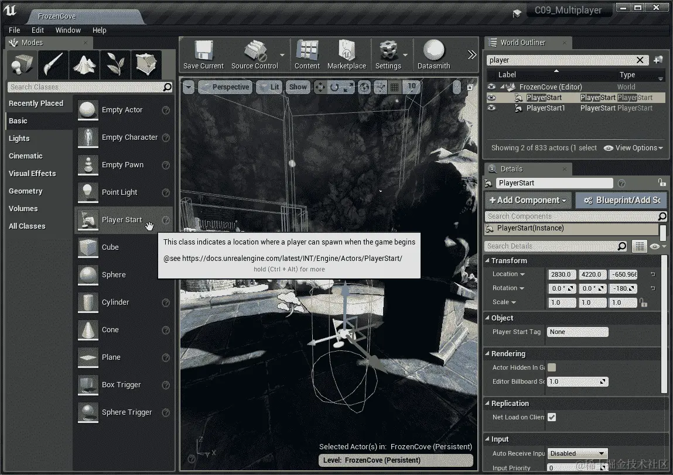
Task: Clear the player search in Outliner
Action: pyautogui.click(x=640, y=60)
